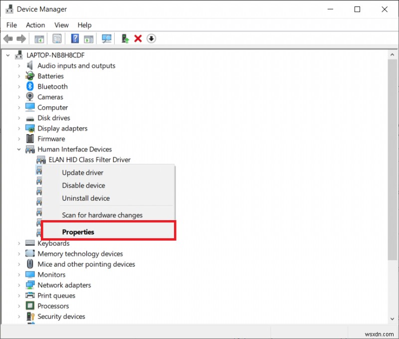
Task: Select Properties in the context menu
Action: [78, 232]
